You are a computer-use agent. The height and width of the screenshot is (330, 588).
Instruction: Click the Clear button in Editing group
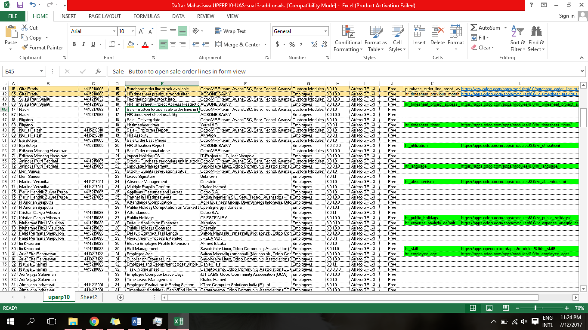coord(482,48)
